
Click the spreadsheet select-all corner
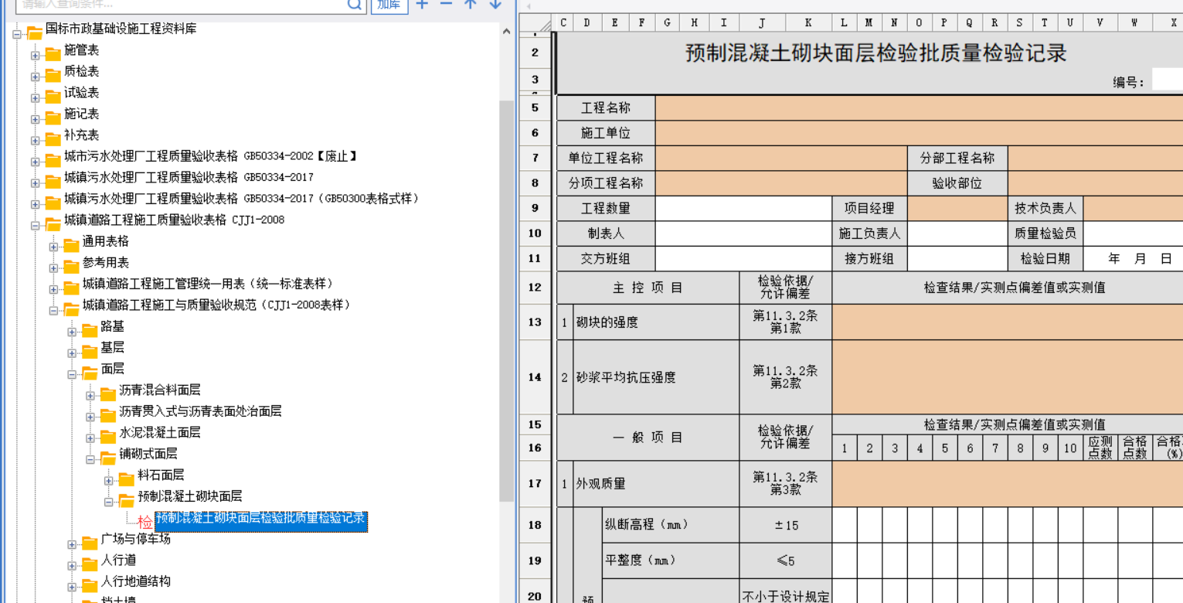544,25
